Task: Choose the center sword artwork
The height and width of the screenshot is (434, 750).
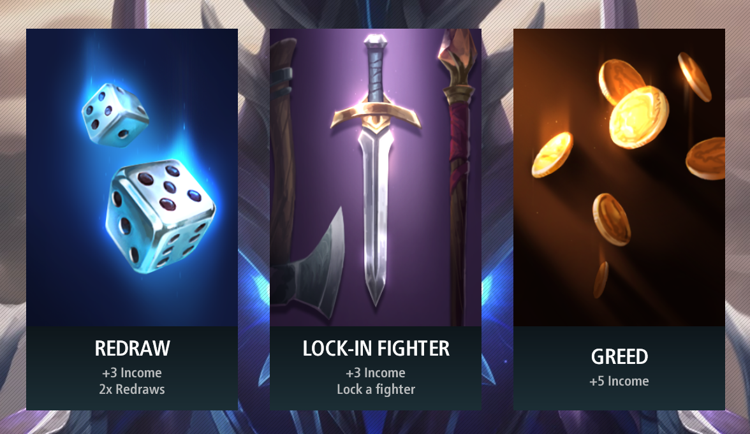Action: click(x=376, y=170)
